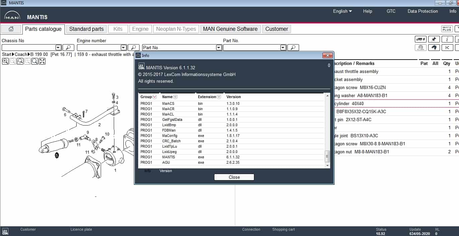Select the MANTIS exe row in version list
The height and width of the screenshot is (236, 459).
232,157
